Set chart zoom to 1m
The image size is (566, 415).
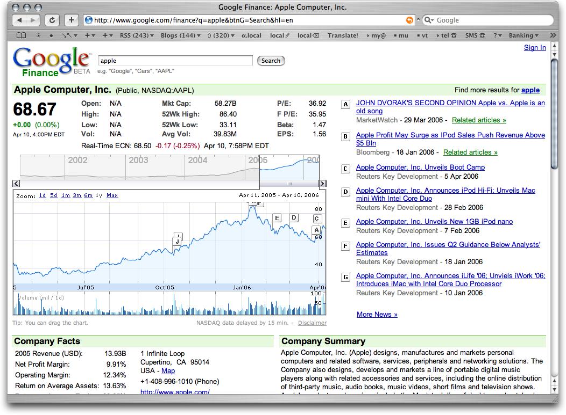[x=65, y=195]
